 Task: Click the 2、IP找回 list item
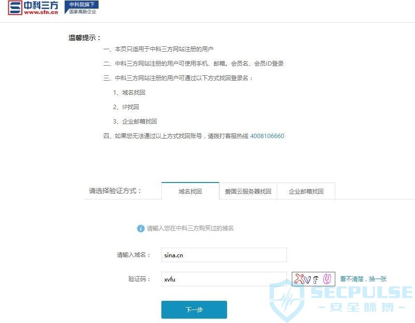point(126,107)
